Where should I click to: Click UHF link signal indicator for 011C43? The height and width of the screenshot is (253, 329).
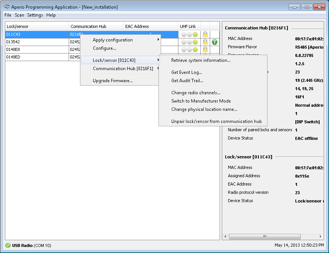coord(189,34)
